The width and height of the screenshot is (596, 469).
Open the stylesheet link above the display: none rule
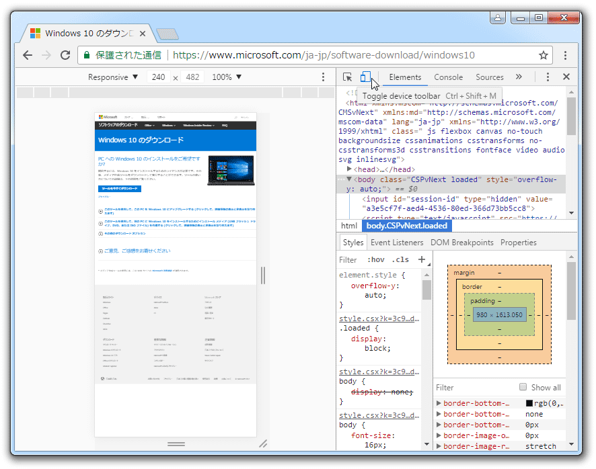click(x=379, y=372)
